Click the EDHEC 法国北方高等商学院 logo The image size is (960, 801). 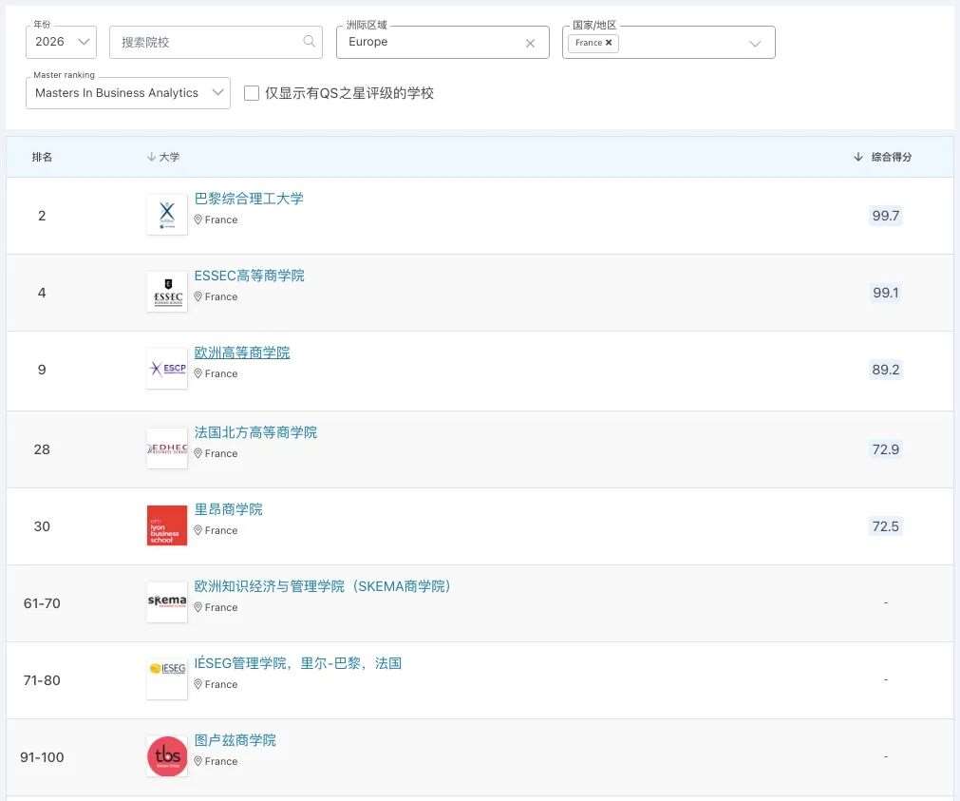point(166,445)
